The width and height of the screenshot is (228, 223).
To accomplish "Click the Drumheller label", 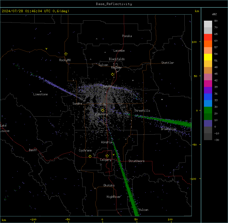I will [169, 129].
